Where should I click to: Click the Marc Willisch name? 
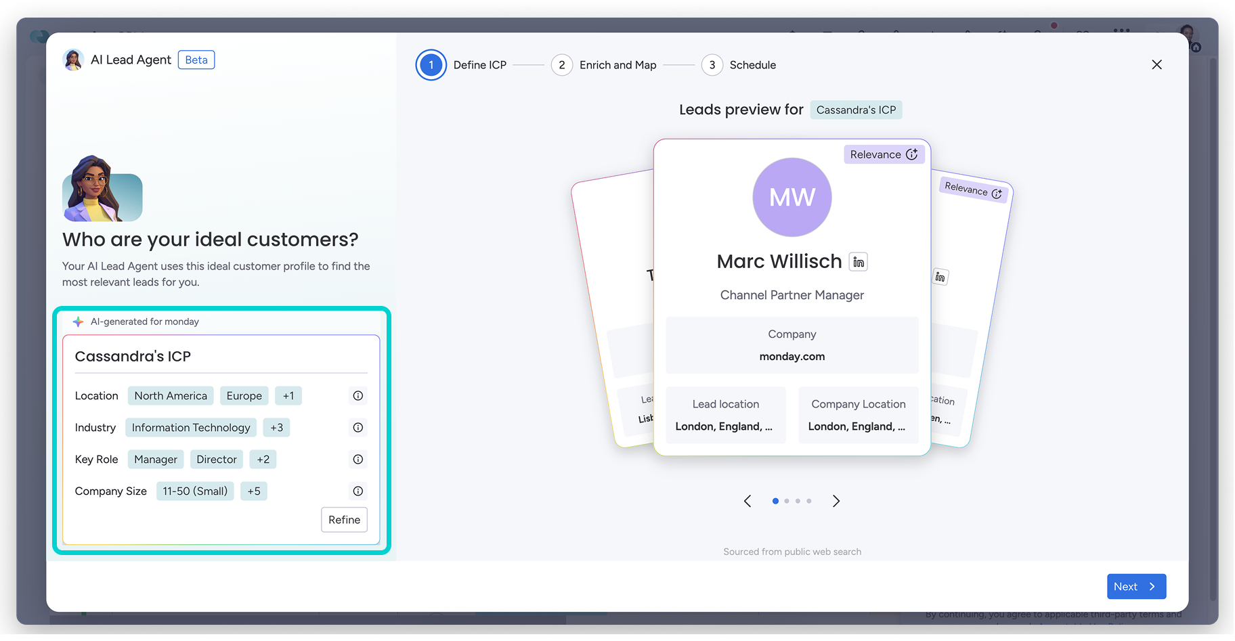pyautogui.click(x=779, y=262)
